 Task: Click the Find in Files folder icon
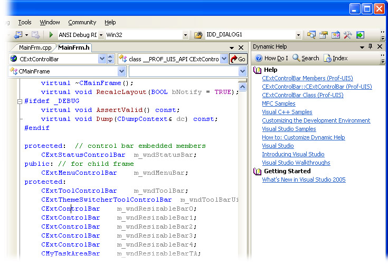198,35
